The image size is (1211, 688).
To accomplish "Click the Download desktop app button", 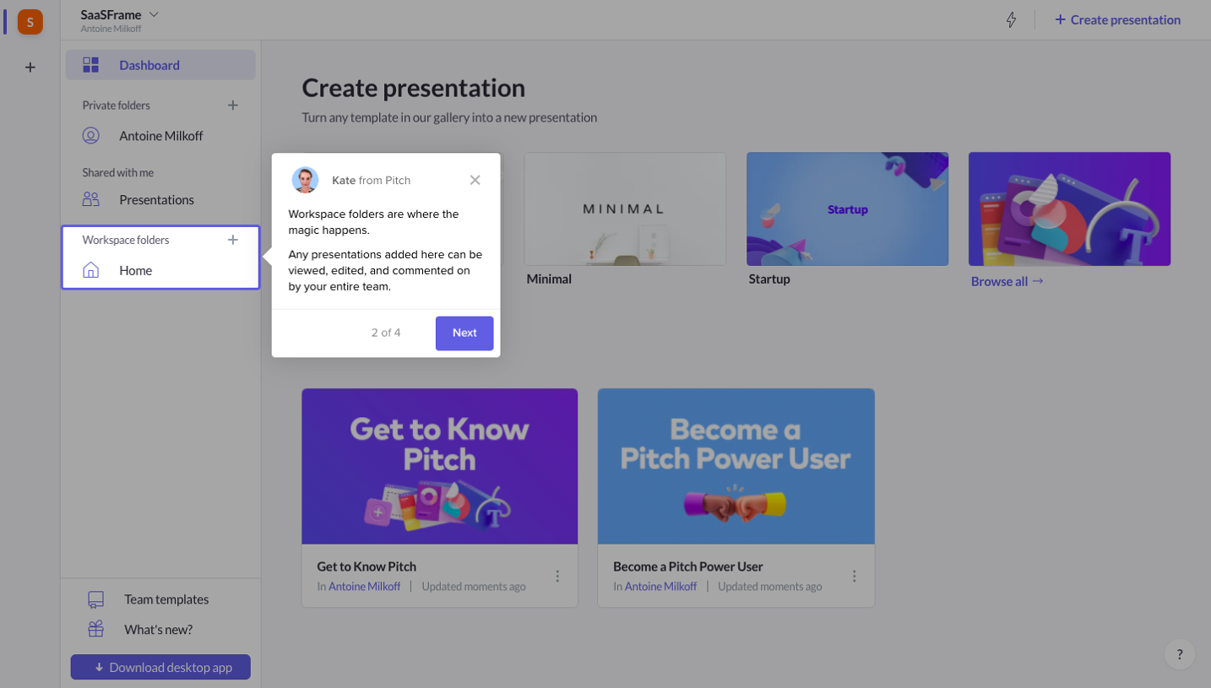I will pos(160,667).
